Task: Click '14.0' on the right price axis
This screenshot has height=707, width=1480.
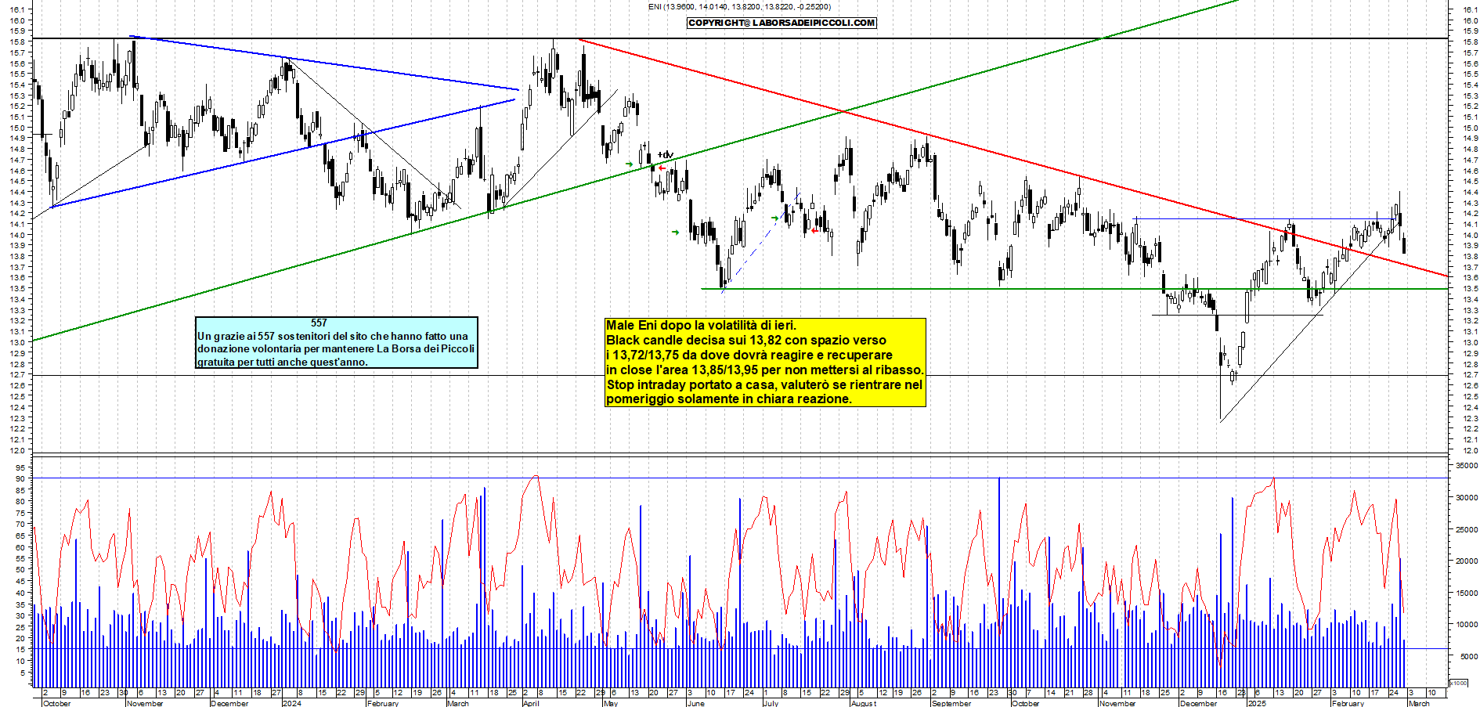Action: point(1470,235)
